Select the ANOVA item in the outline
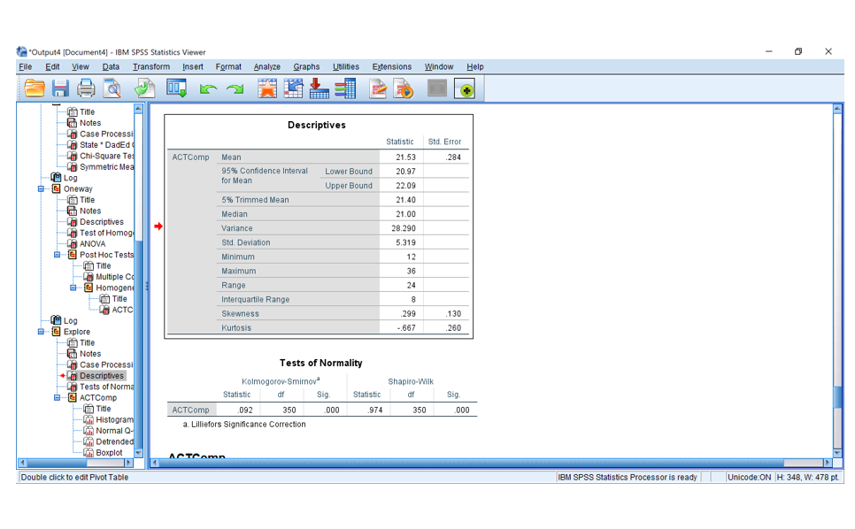Image resolution: width=855 pixels, height=529 pixels. [x=92, y=244]
